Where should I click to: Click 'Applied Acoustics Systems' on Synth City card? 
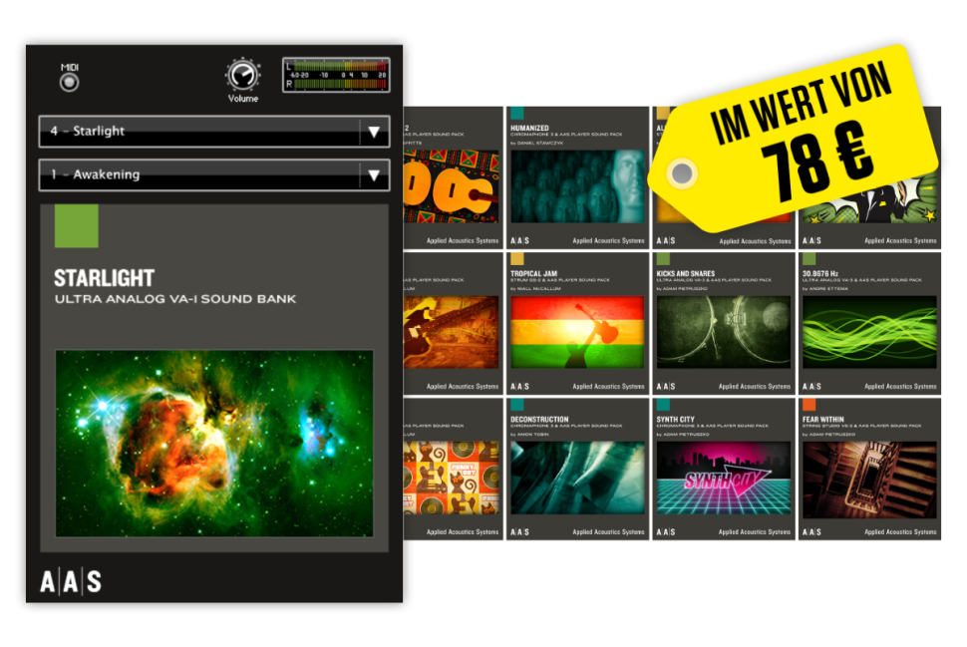tap(755, 531)
